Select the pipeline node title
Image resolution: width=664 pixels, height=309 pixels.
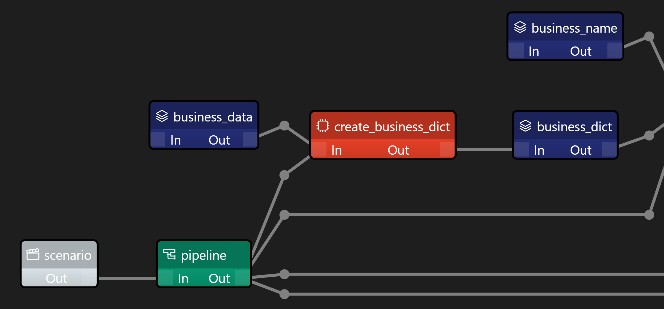204,255
